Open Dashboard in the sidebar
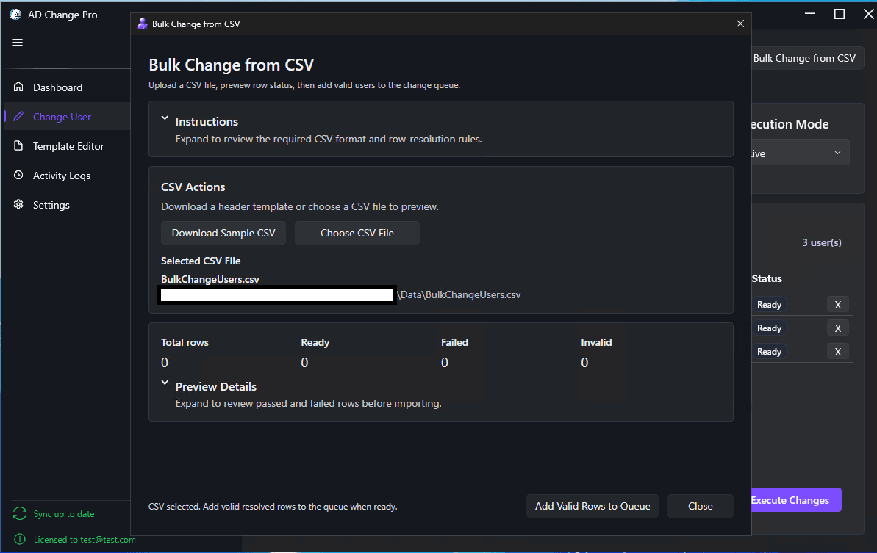Screen dimensions: 877x553 point(57,87)
